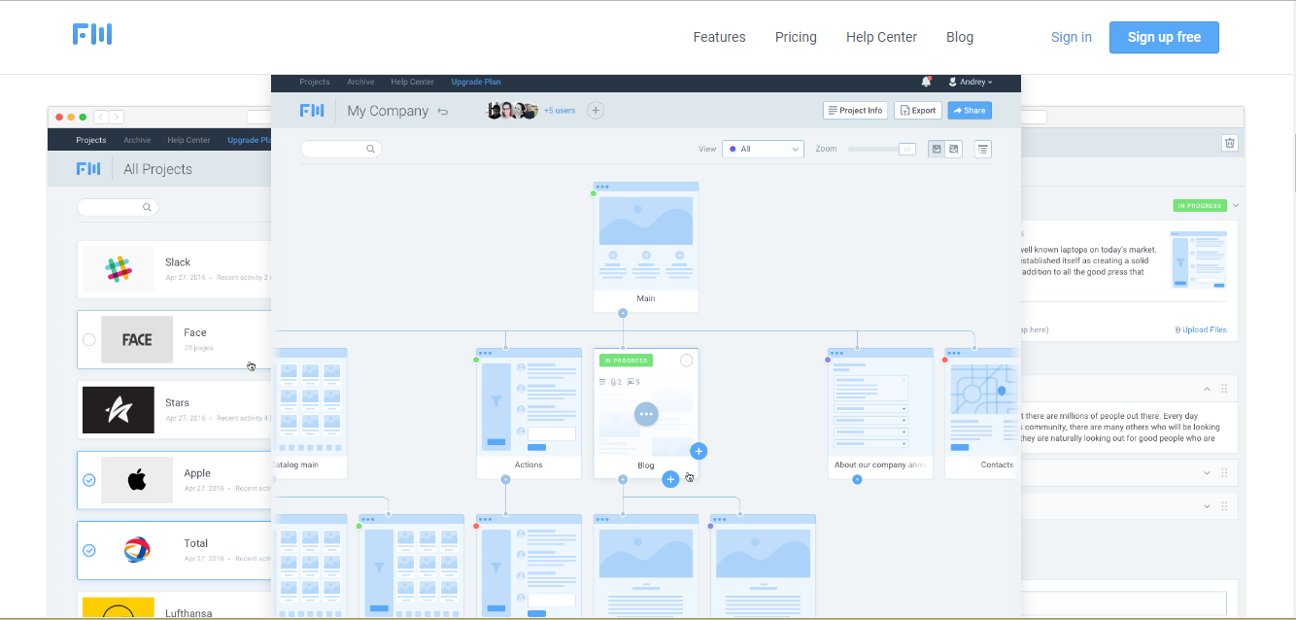Viewport: 1296px width, 620px height.
Task: Switch to the crossed-out image view mode
Action: click(x=953, y=149)
